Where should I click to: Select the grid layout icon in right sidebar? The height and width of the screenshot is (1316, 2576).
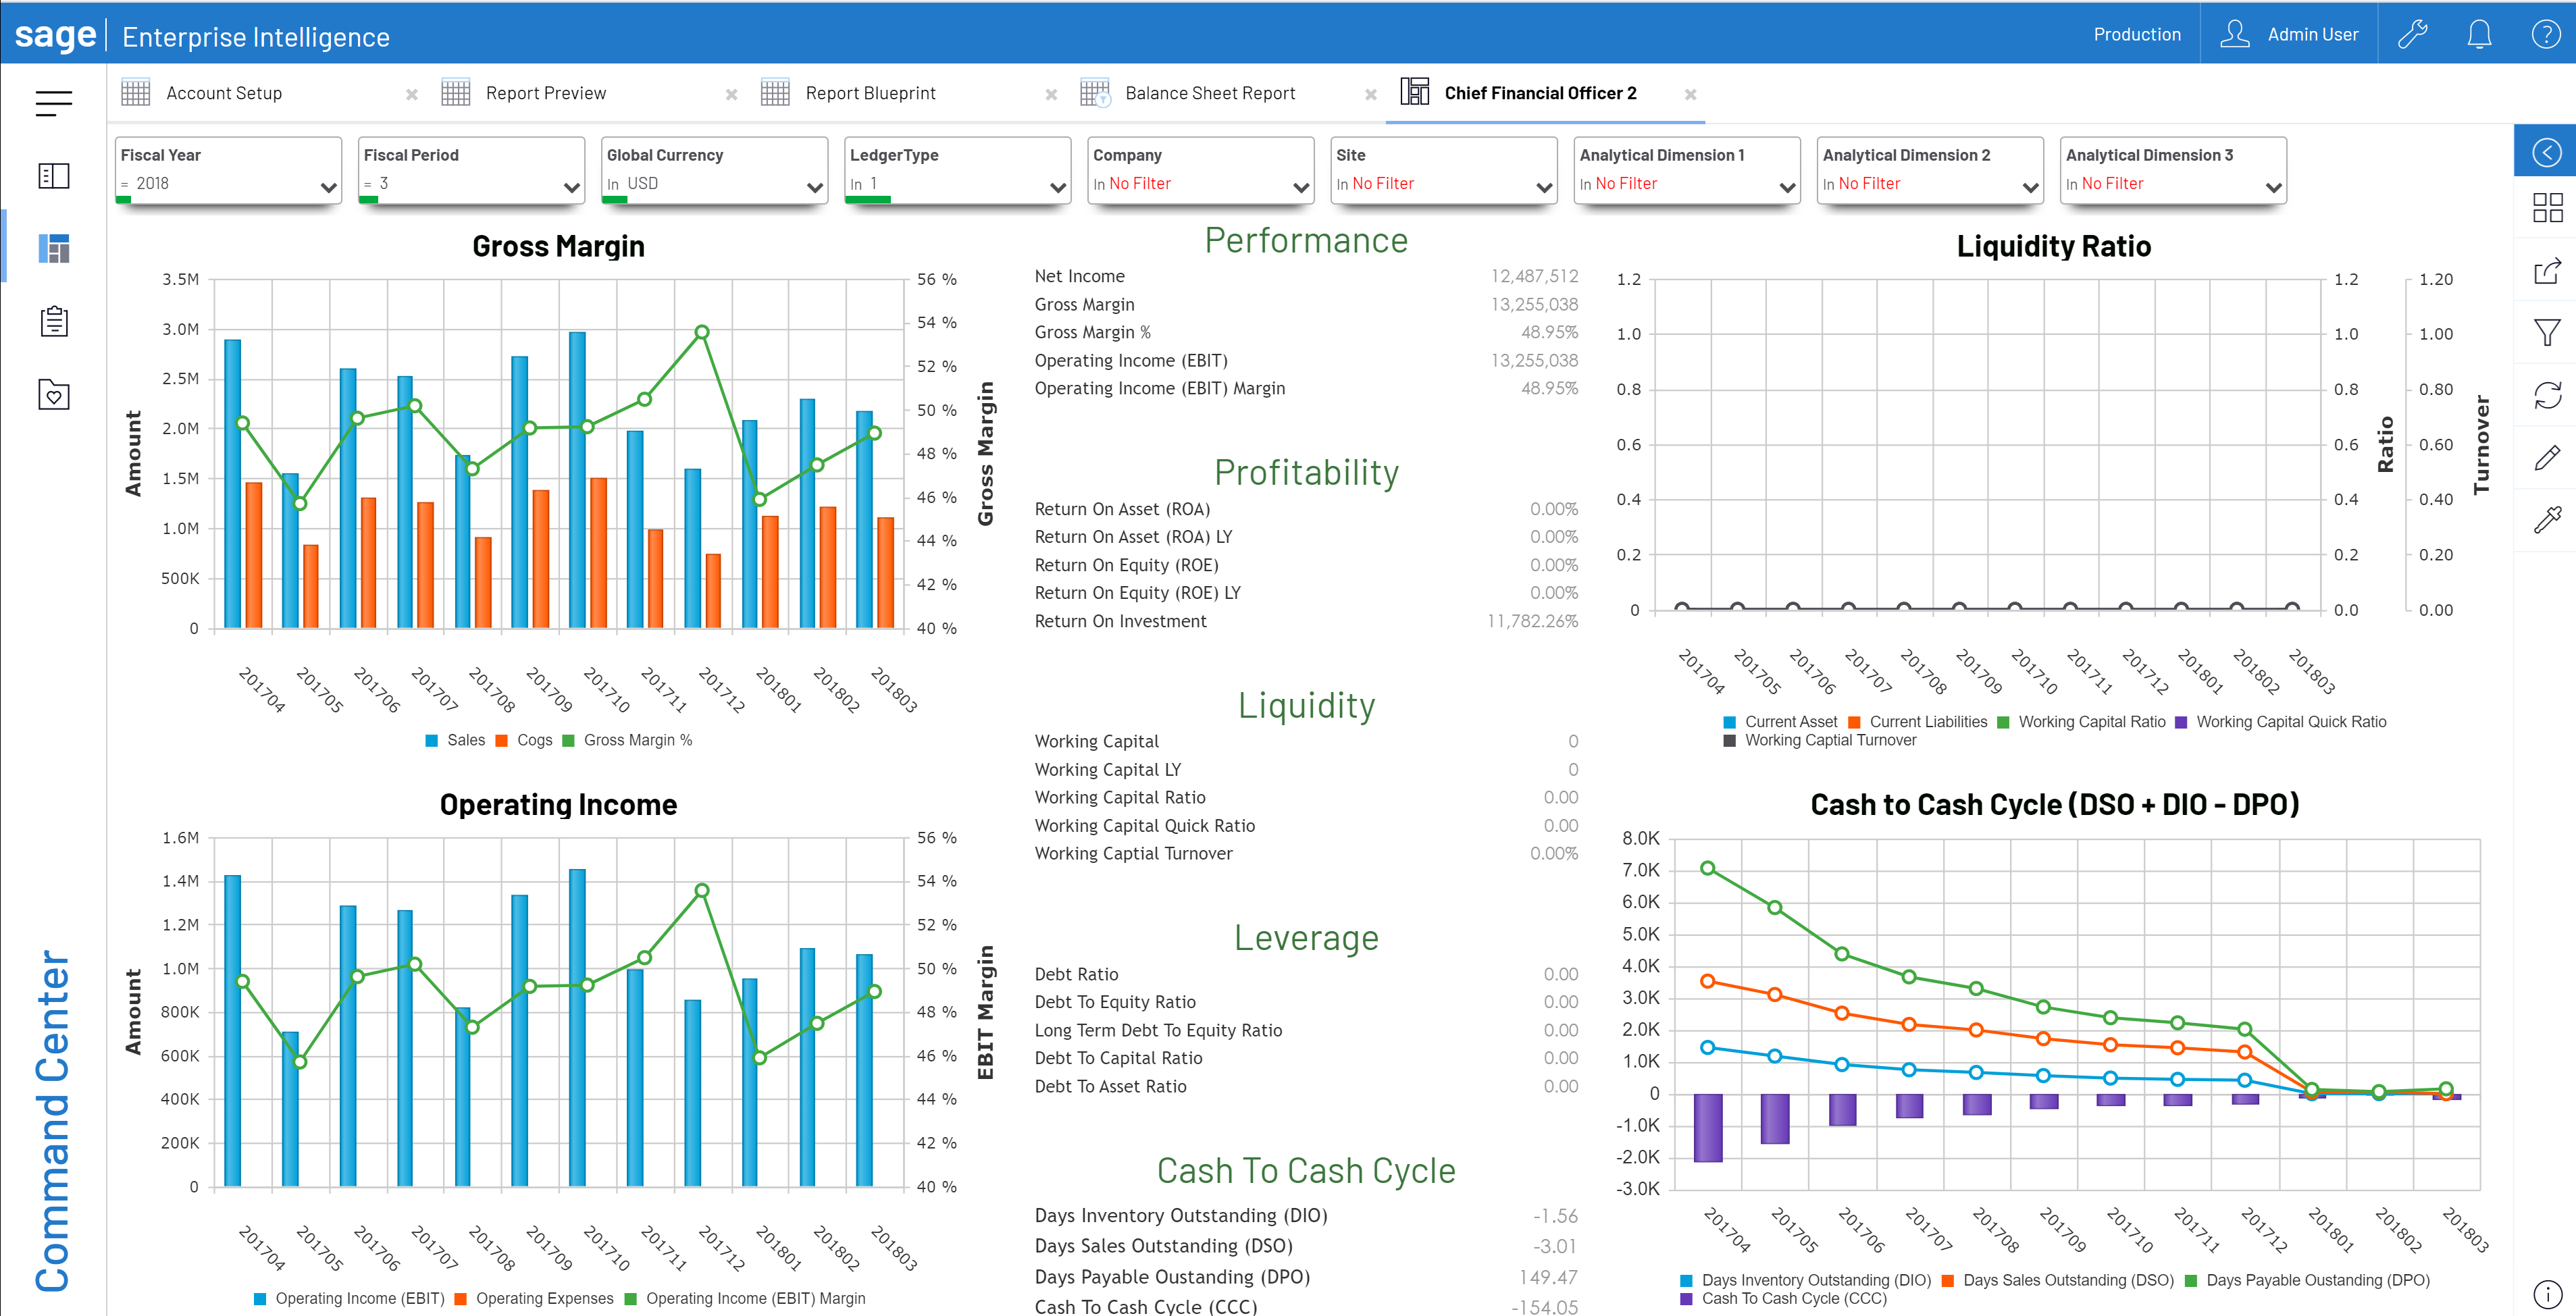coord(2548,208)
